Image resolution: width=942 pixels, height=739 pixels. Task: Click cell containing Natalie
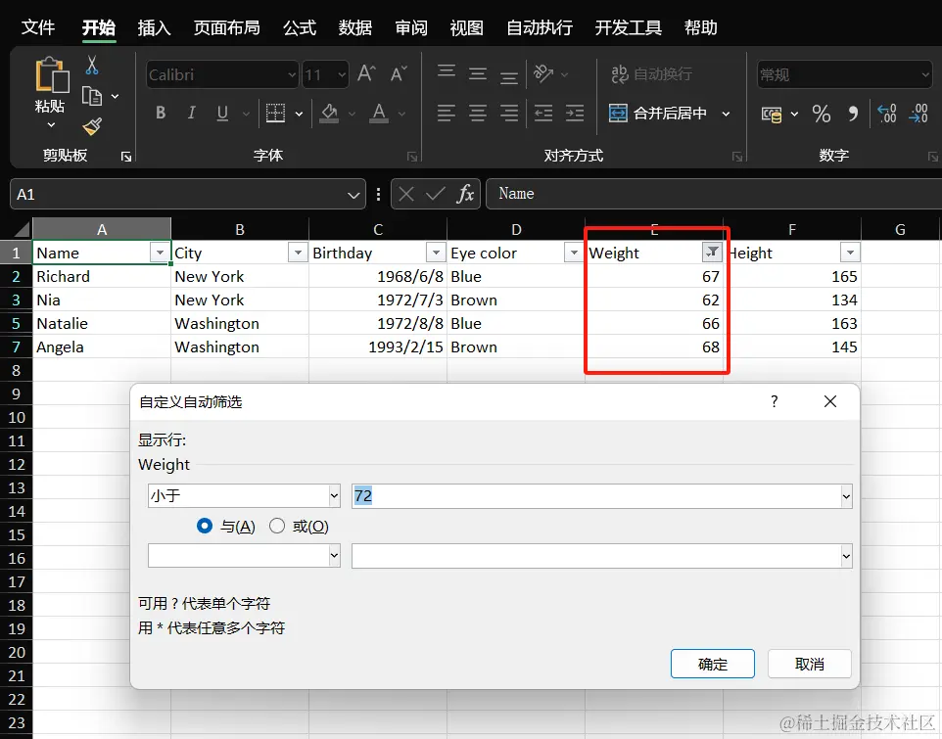tap(102, 323)
